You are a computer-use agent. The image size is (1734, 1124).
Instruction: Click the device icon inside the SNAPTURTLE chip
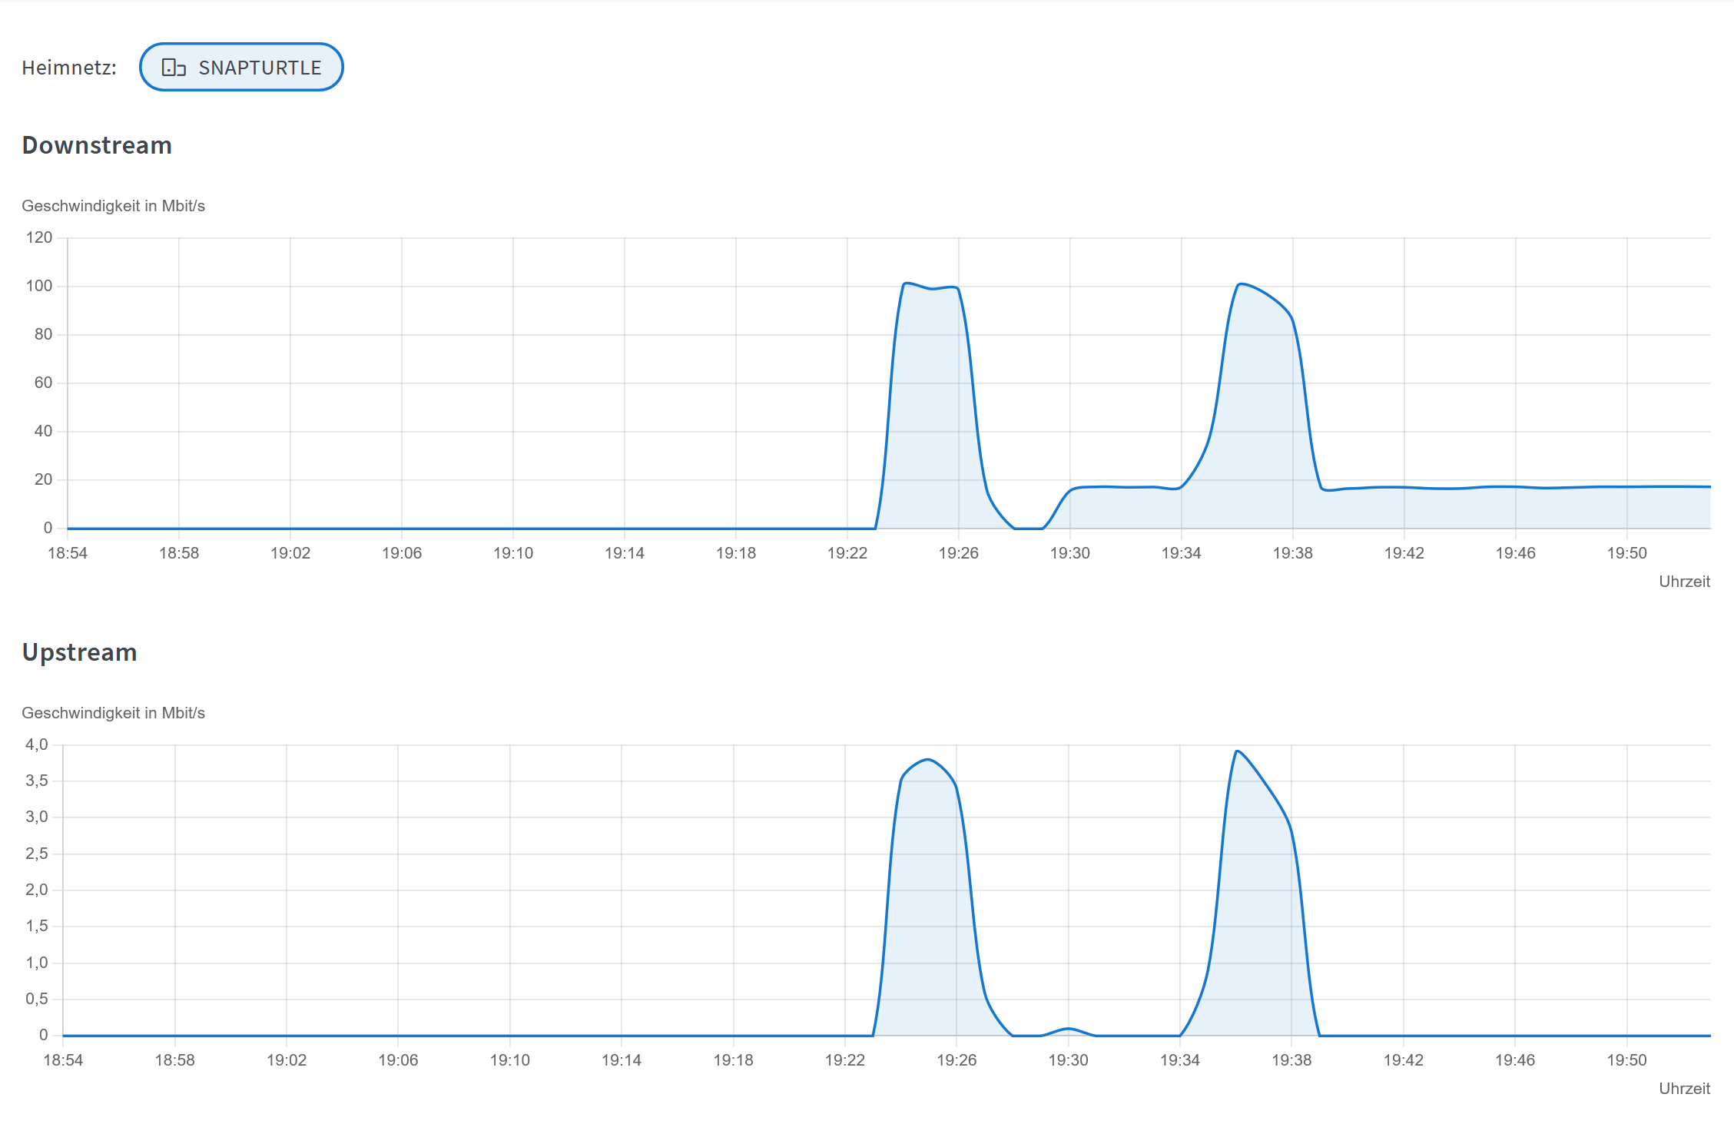(x=174, y=68)
